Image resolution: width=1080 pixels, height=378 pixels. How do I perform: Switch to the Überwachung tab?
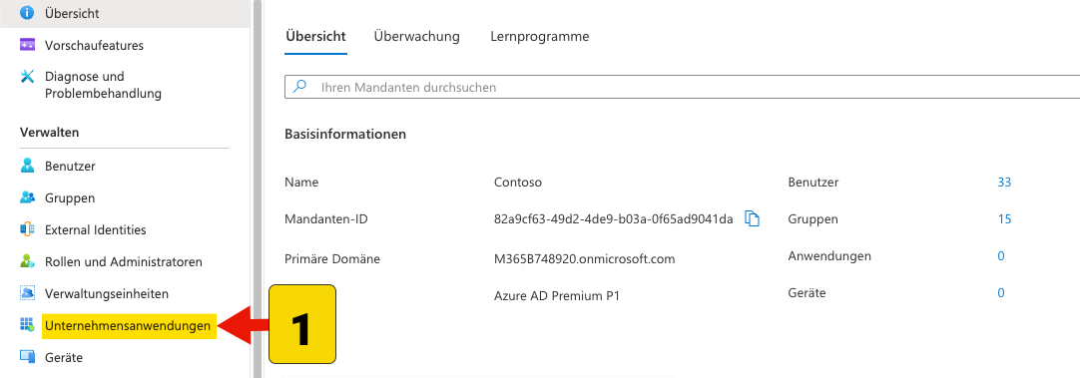[x=416, y=37]
